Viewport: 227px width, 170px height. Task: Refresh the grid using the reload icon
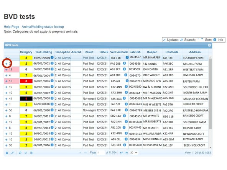26,153
